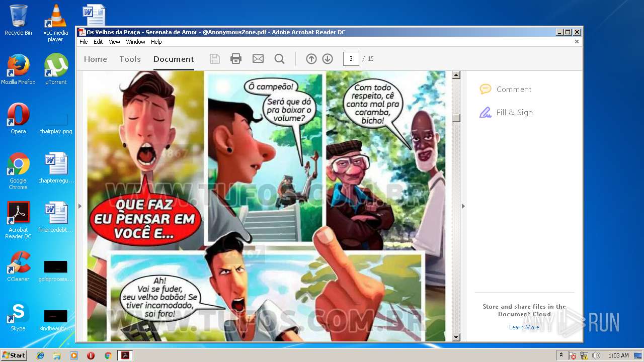Switch to the Home tab
The width and height of the screenshot is (644, 362).
tap(96, 59)
